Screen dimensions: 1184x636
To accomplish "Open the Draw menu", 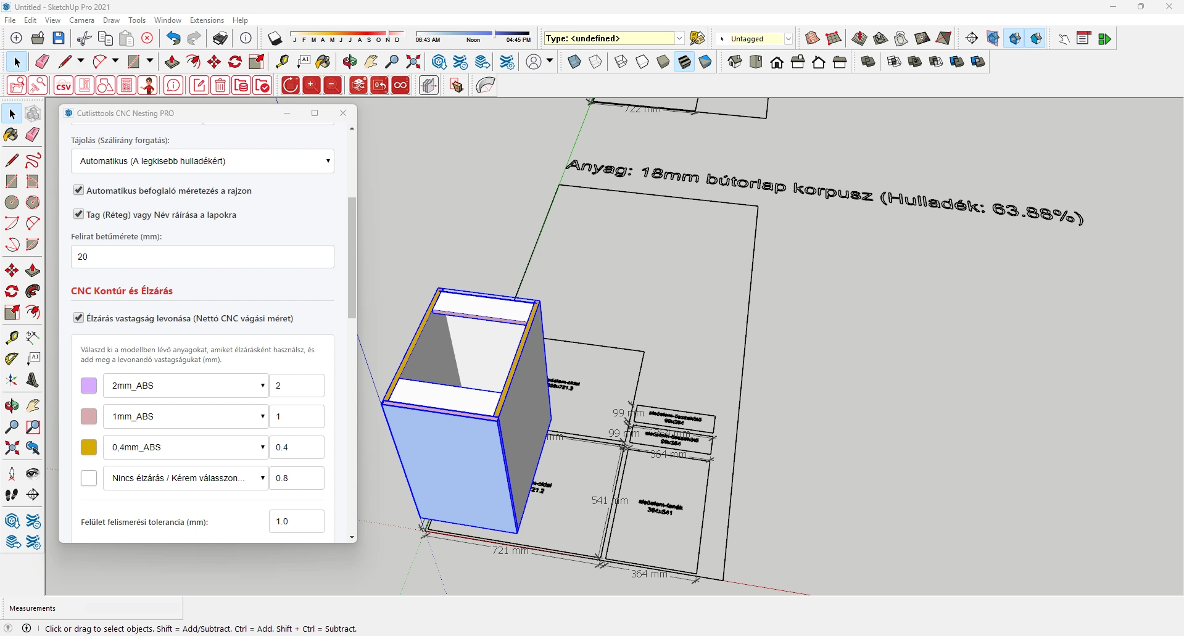I will tap(111, 20).
